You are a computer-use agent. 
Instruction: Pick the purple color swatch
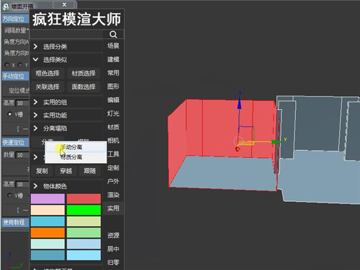pyautogui.click(x=48, y=199)
